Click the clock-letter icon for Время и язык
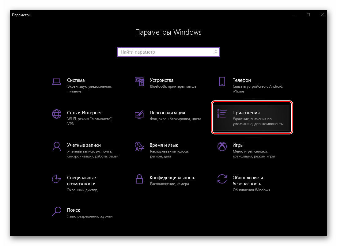 tap(139, 146)
